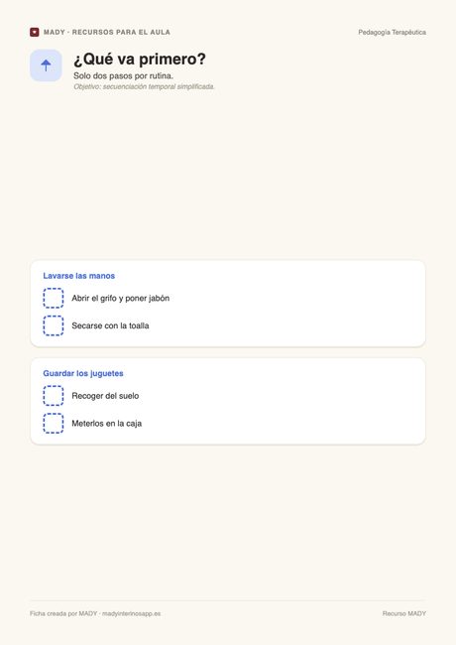The width and height of the screenshot is (456, 645).
Task: Click the Recurso MADY footer text
Action: pyautogui.click(x=404, y=613)
